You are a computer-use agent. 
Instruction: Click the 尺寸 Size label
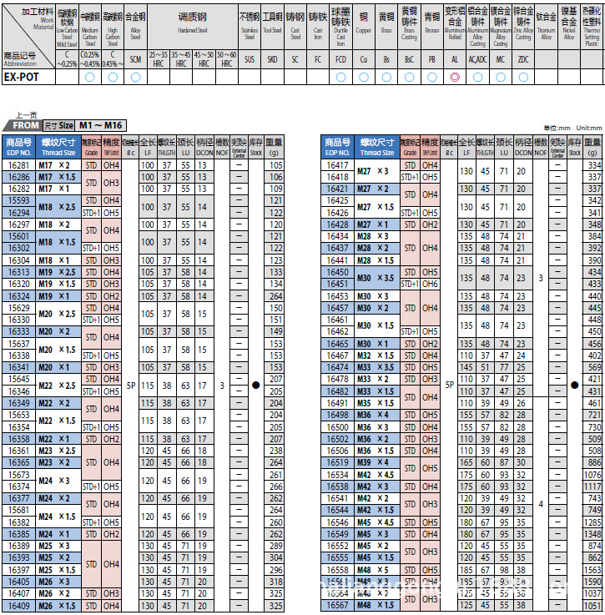click(x=58, y=125)
